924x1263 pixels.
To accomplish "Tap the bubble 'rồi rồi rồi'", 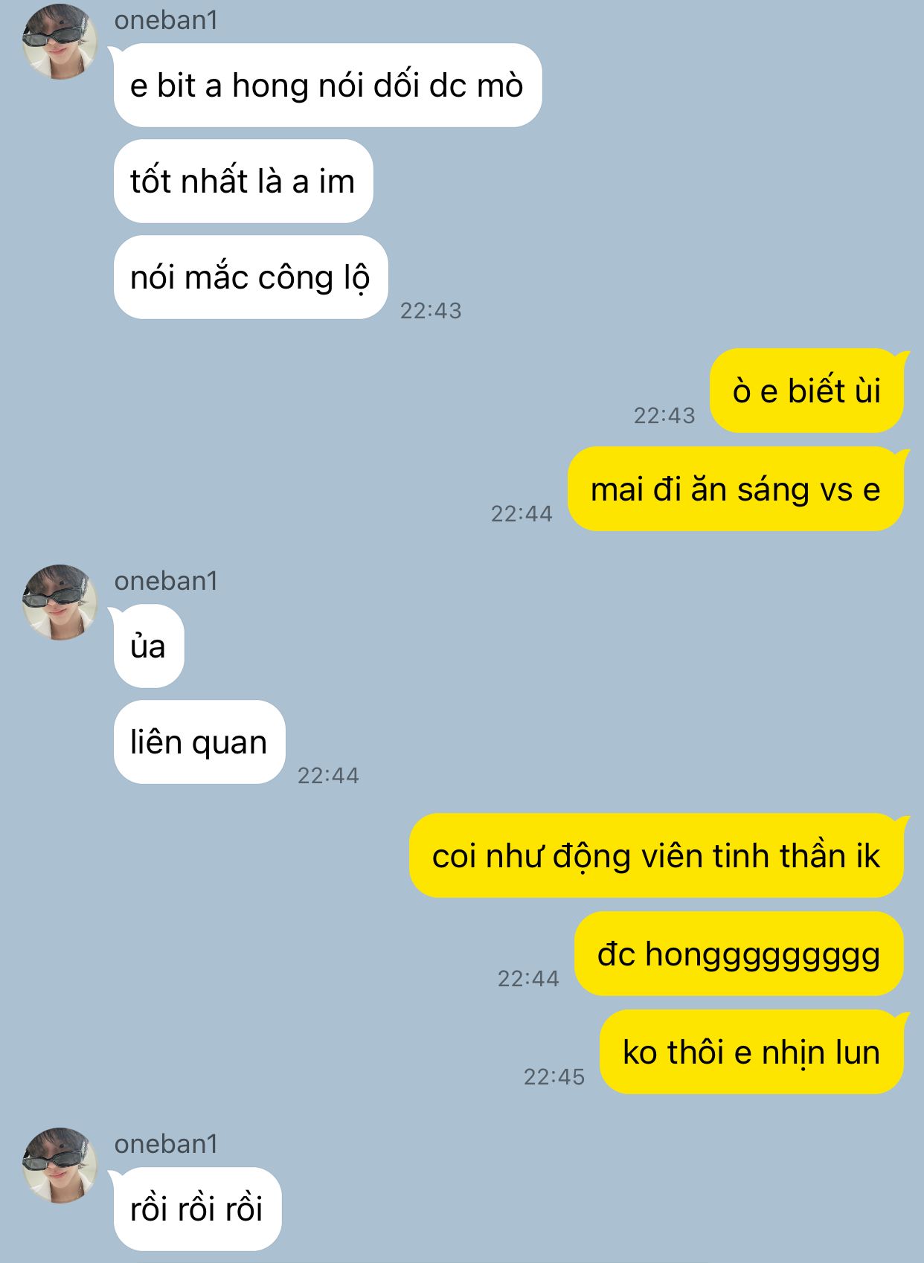I will click(197, 1209).
